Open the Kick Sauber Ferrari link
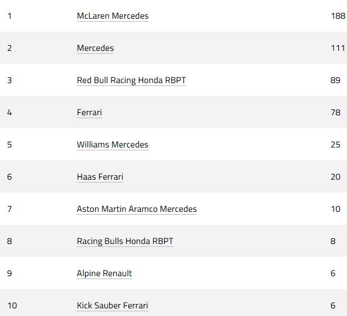Screen dimensions: 347x316 coord(113,305)
